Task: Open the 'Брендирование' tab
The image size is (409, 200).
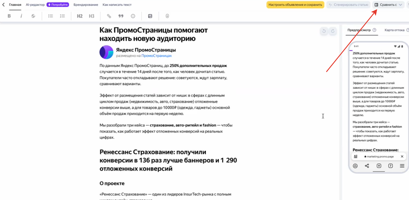Action: pos(86,5)
